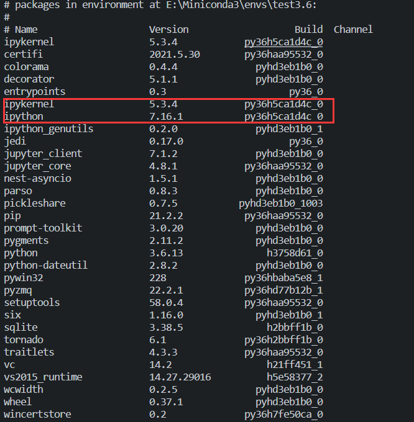Screen dimensions: 414x422
Task: Click the jupyter_client package name
Action: (43, 154)
